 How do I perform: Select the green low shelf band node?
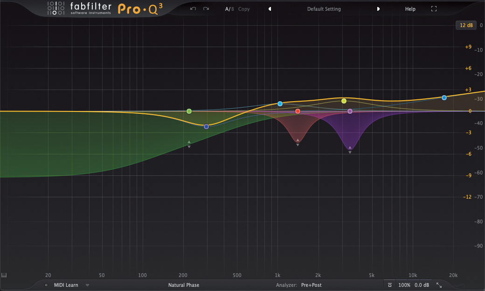point(189,111)
